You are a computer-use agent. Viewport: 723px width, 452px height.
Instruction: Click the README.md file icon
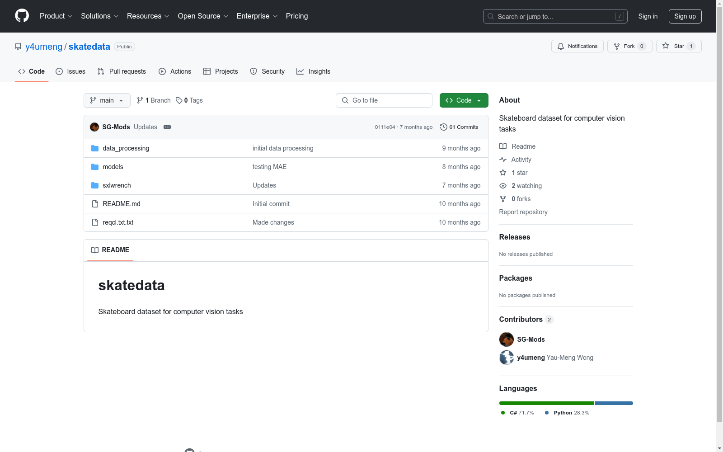point(95,204)
